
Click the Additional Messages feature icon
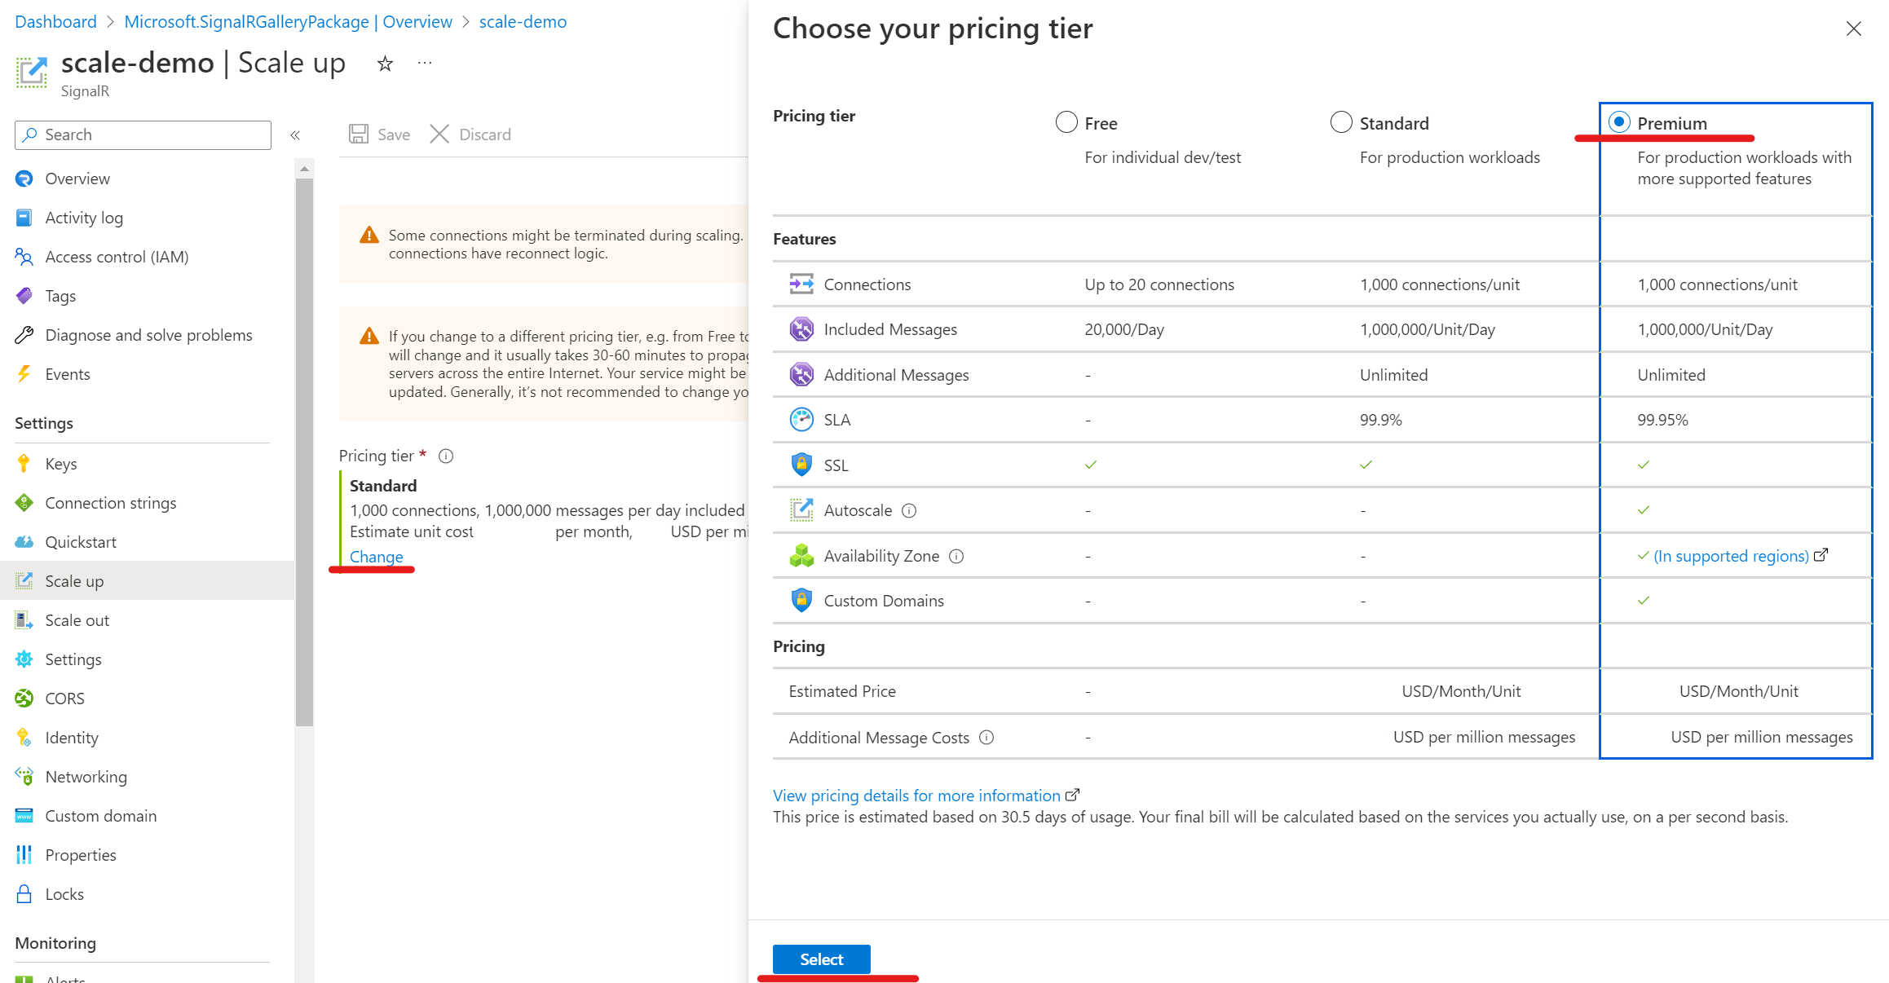point(800,375)
